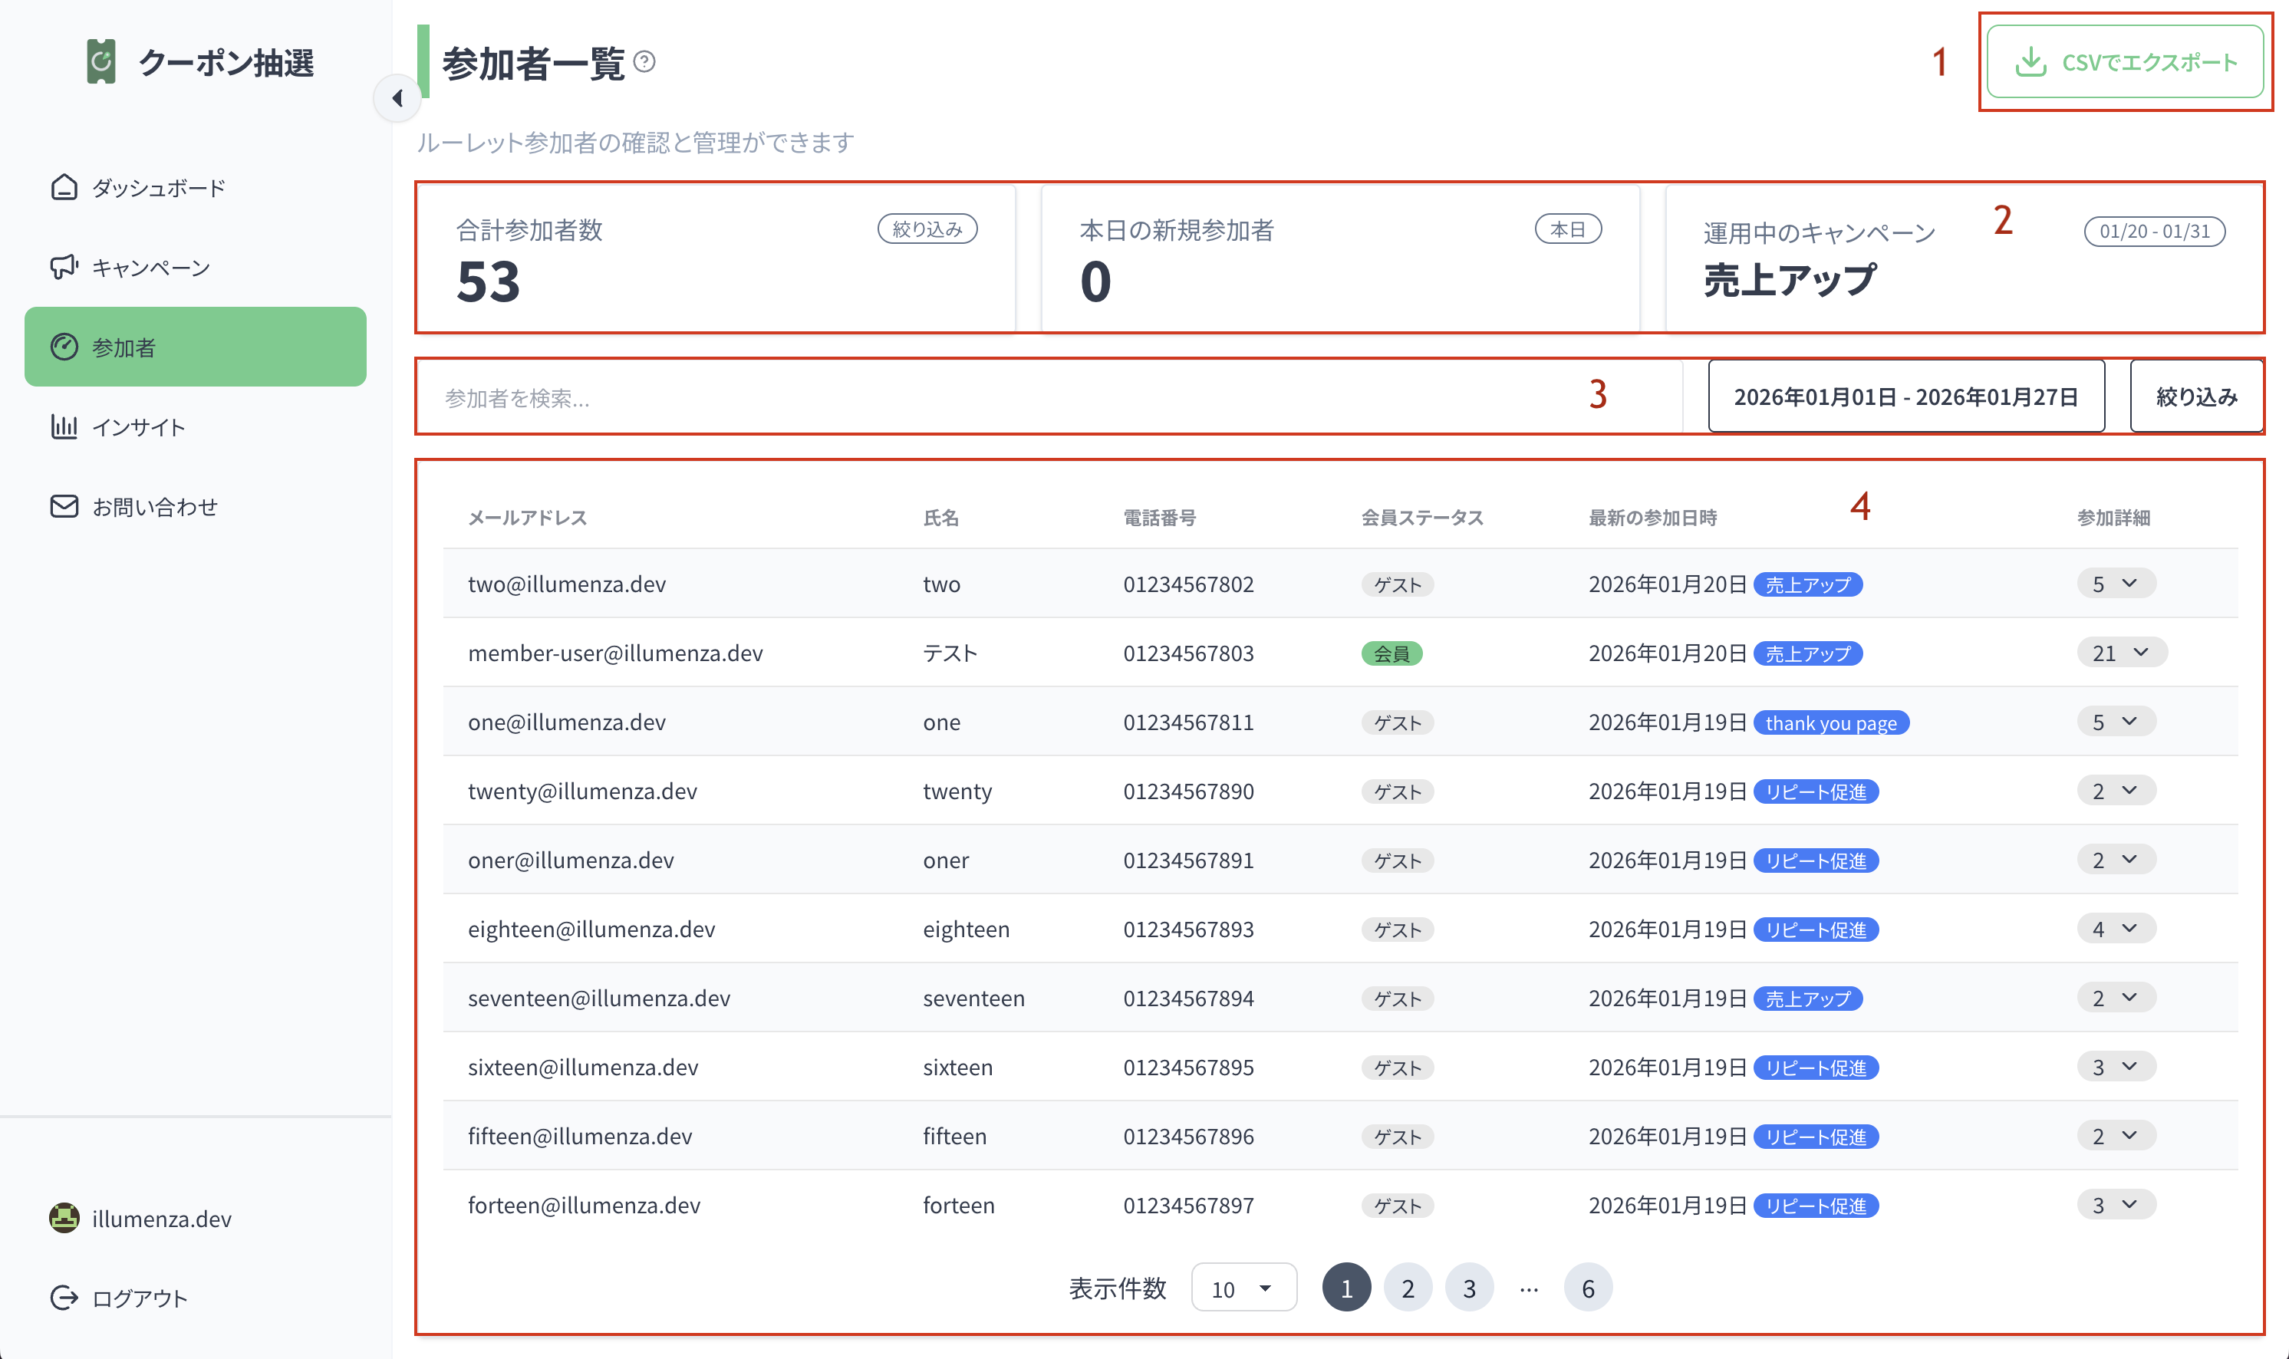The height and width of the screenshot is (1359, 2289).
Task: Click the sidebar collapse arrow icon
Action: (397, 98)
